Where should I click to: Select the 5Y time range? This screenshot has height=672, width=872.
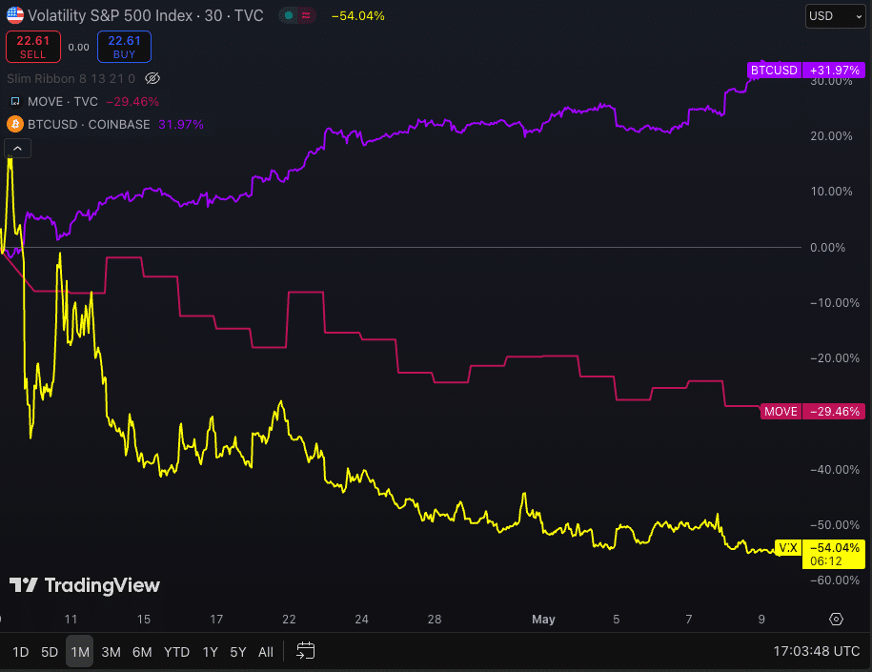238,651
